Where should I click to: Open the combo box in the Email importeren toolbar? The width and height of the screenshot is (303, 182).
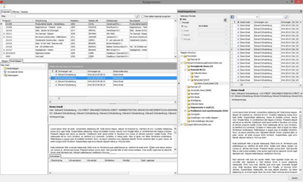tap(248, 17)
